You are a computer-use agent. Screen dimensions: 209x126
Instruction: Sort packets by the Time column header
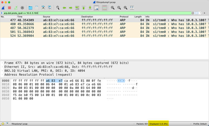point(20,17)
